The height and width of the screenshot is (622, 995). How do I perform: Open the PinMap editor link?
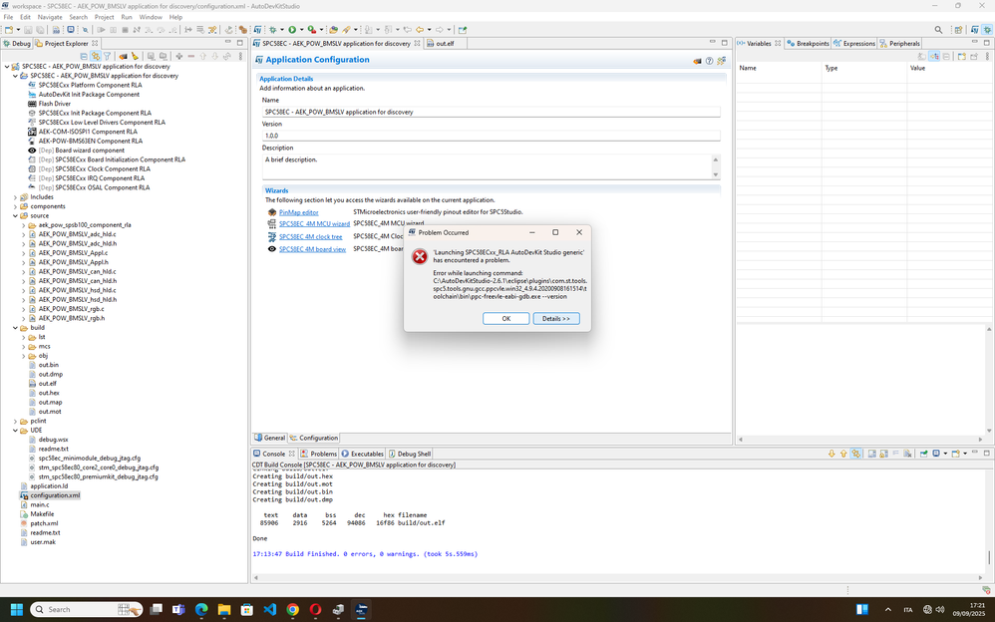coord(299,212)
